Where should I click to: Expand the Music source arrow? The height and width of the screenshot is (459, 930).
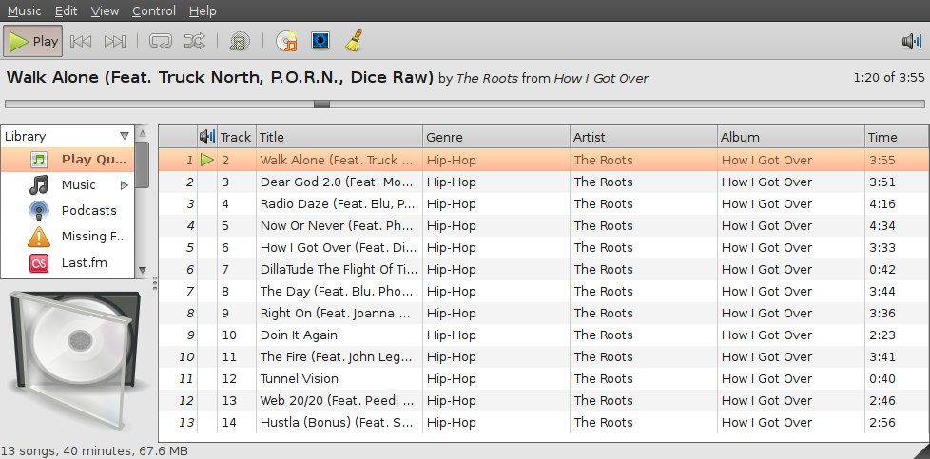pyautogui.click(x=124, y=185)
